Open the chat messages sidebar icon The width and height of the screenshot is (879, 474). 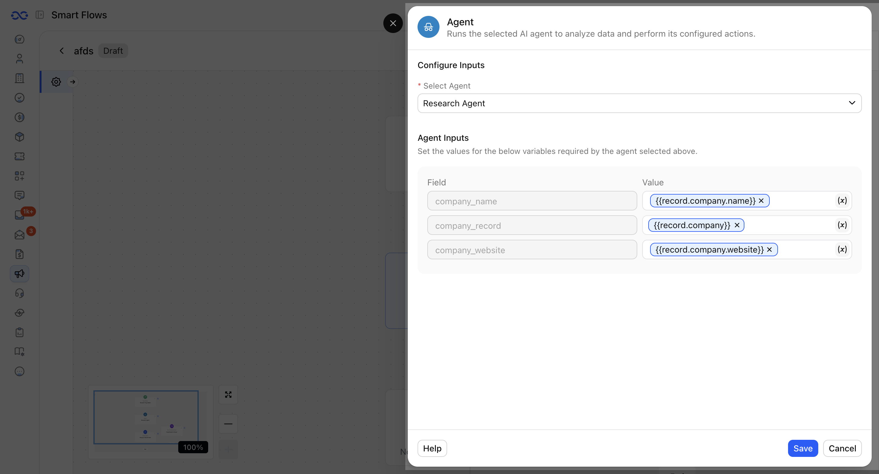(x=20, y=195)
